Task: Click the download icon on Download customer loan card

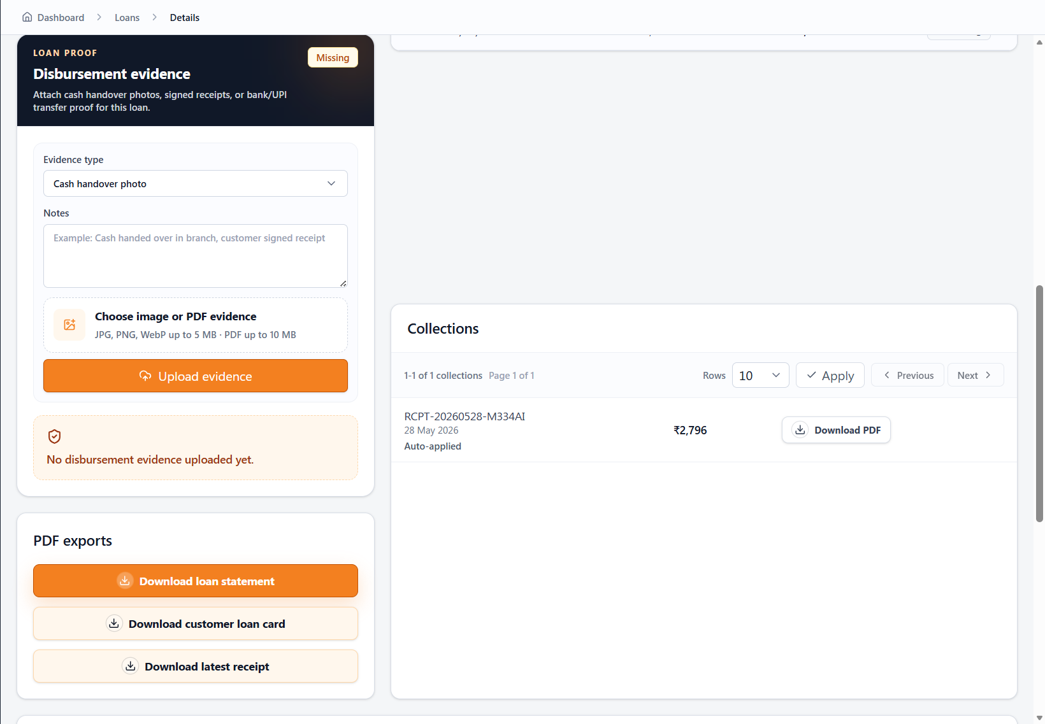Action: pyautogui.click(x=114, y=623)
